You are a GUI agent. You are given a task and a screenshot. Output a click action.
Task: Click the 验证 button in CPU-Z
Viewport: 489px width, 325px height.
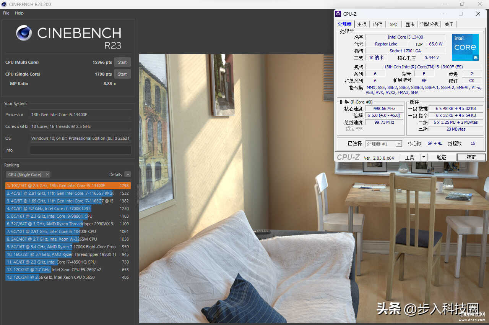(x=442, y=157)
